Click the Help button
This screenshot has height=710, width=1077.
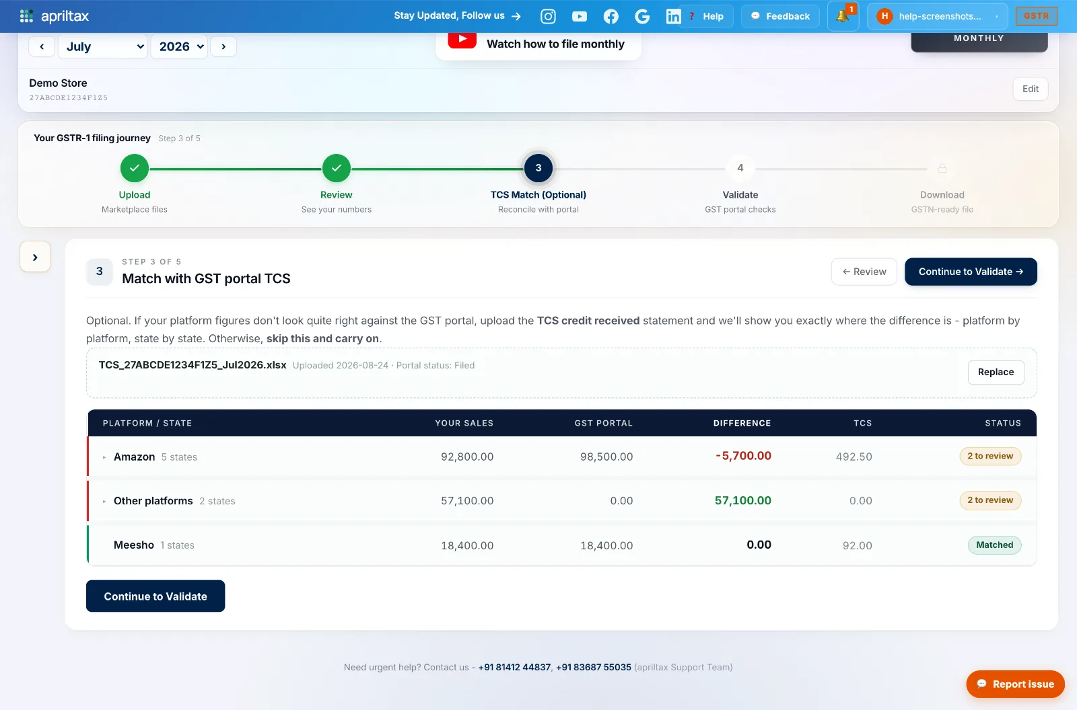[706, 16]
